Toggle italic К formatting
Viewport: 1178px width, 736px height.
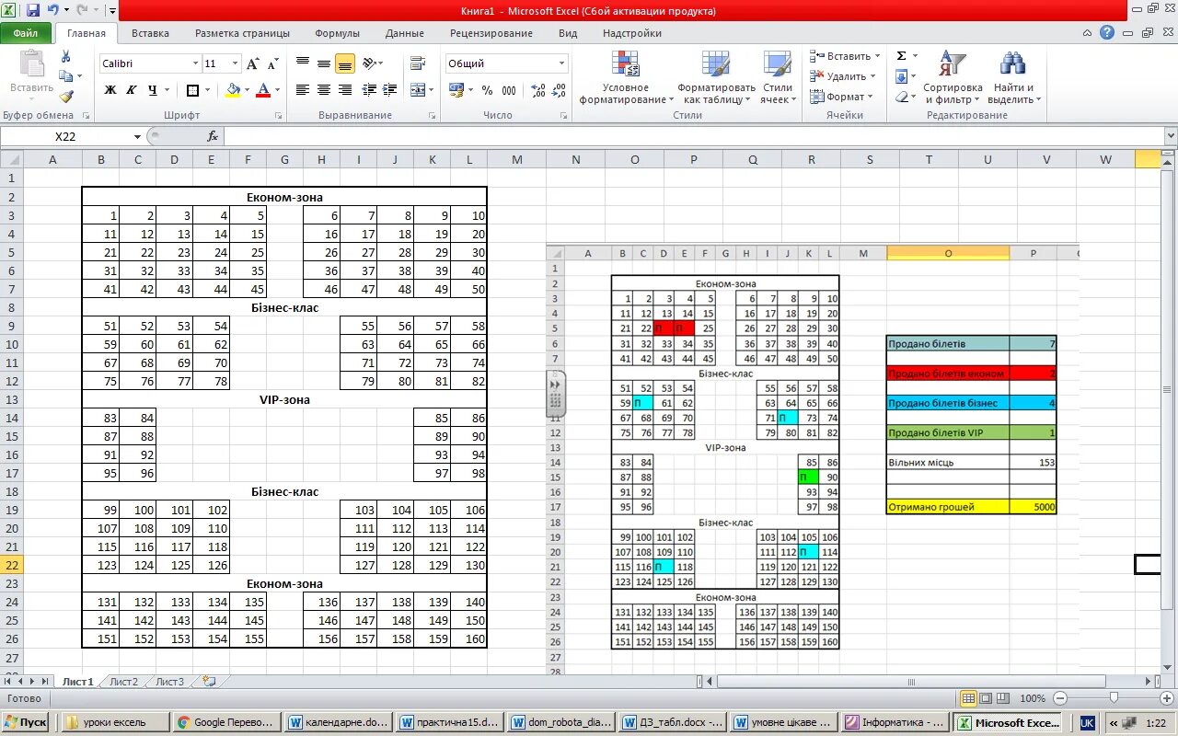click(132, 90)
